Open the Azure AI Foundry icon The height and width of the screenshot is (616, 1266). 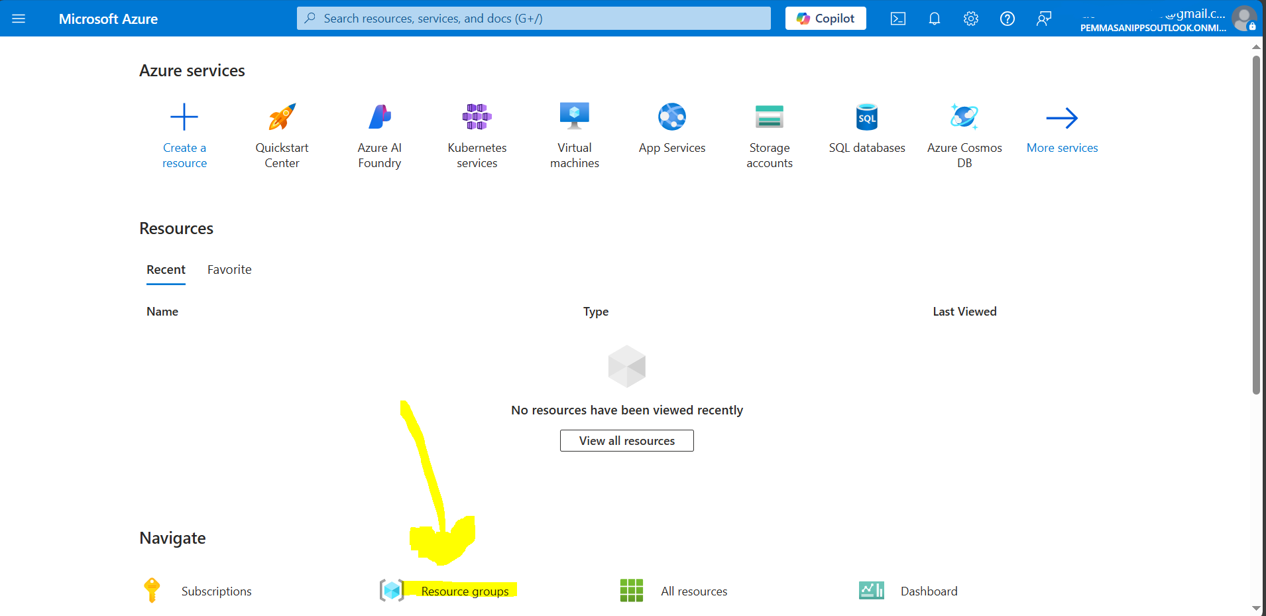(x=380, y=117)
